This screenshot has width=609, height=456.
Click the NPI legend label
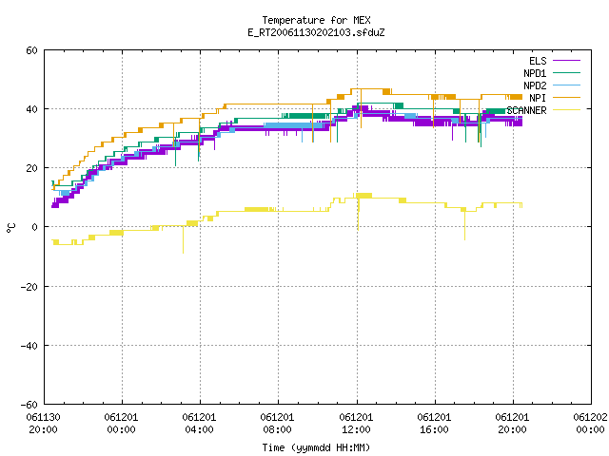tap(538, 98)
